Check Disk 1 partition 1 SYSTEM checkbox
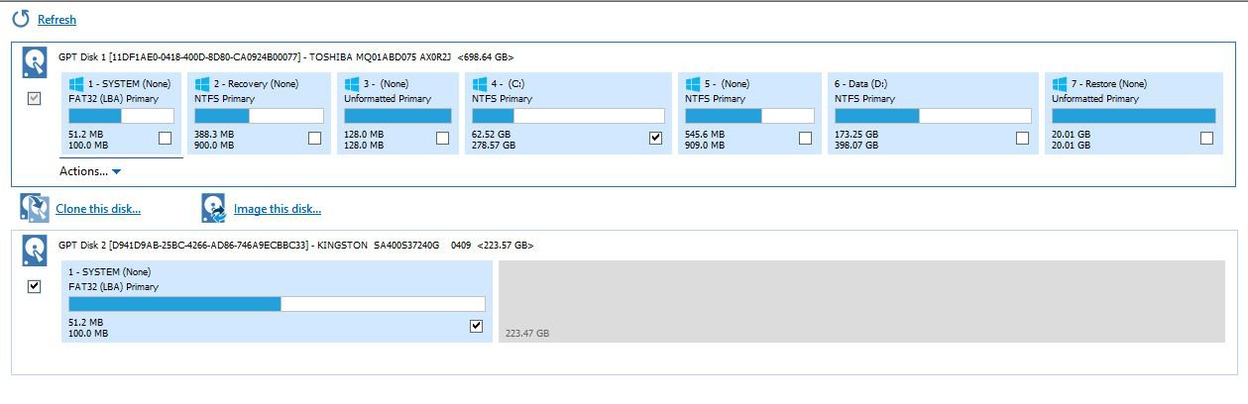 click(x=166, y=139)
